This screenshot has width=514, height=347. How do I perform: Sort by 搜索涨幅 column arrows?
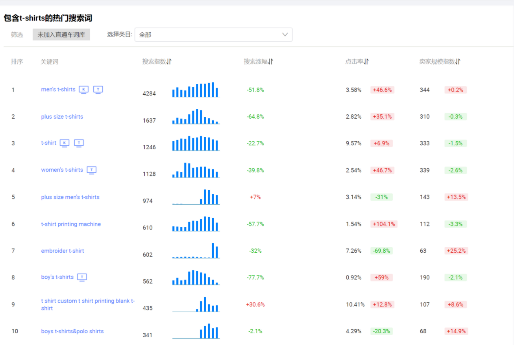click(x=271, y=62)
